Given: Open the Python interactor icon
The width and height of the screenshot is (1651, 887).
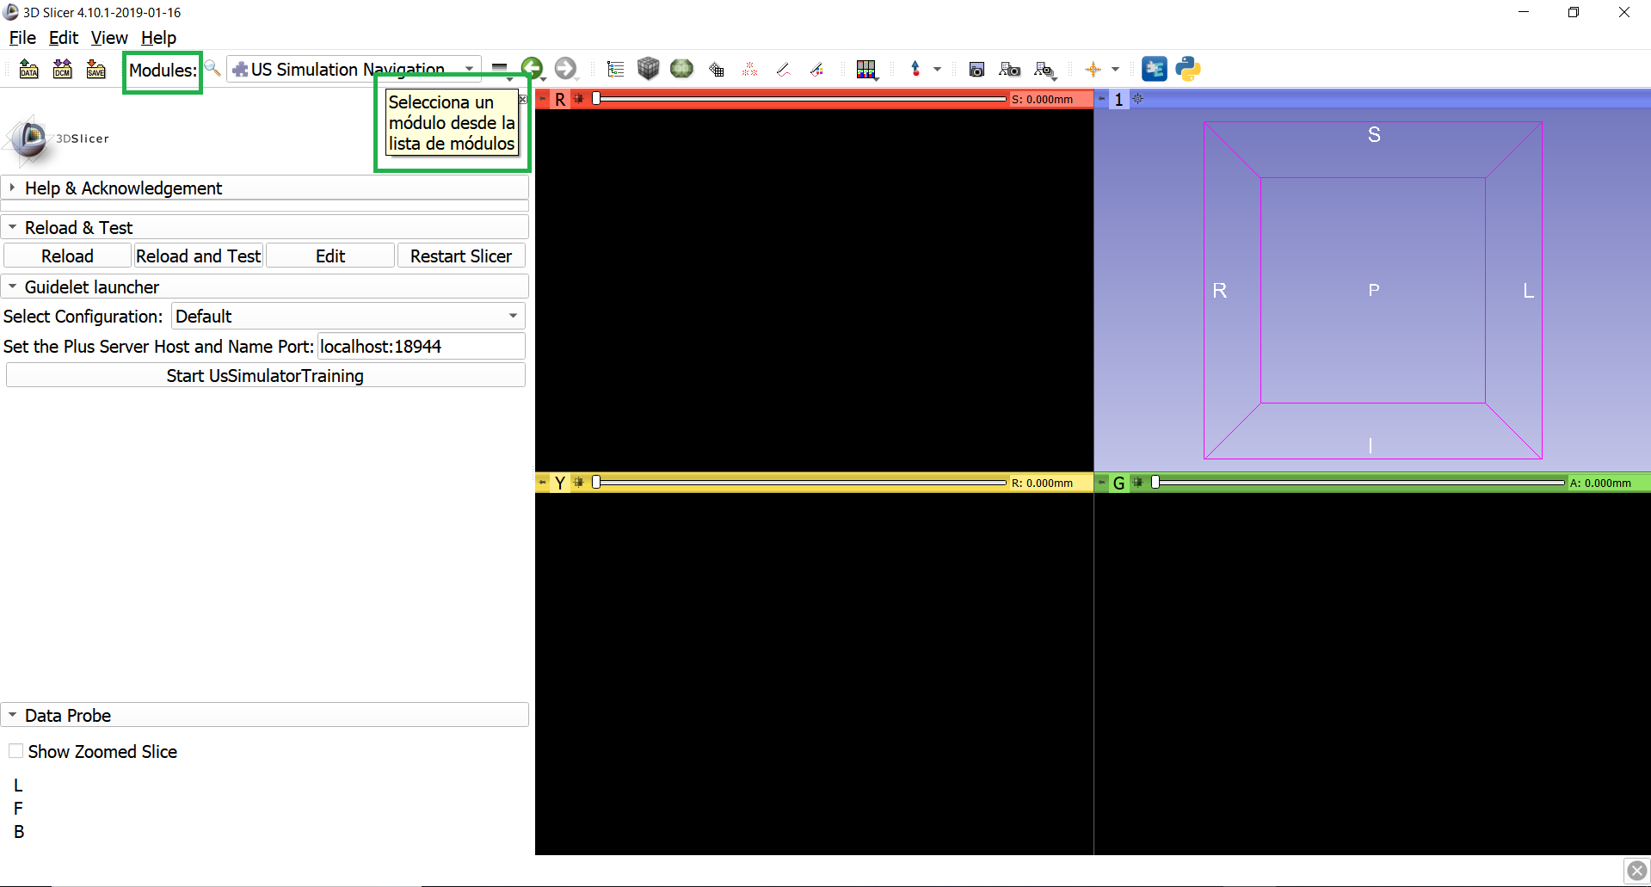Looking at the screenshot, I should point(1188,69).
